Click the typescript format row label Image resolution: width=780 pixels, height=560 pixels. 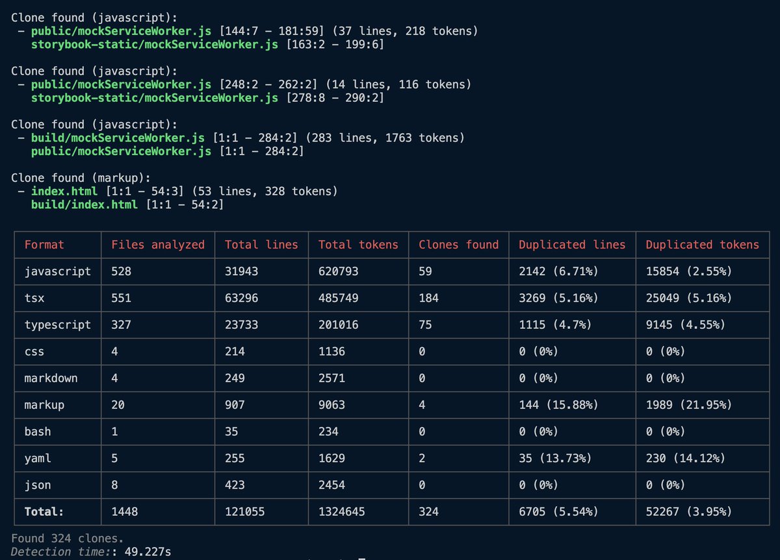[x=58, y=324]
